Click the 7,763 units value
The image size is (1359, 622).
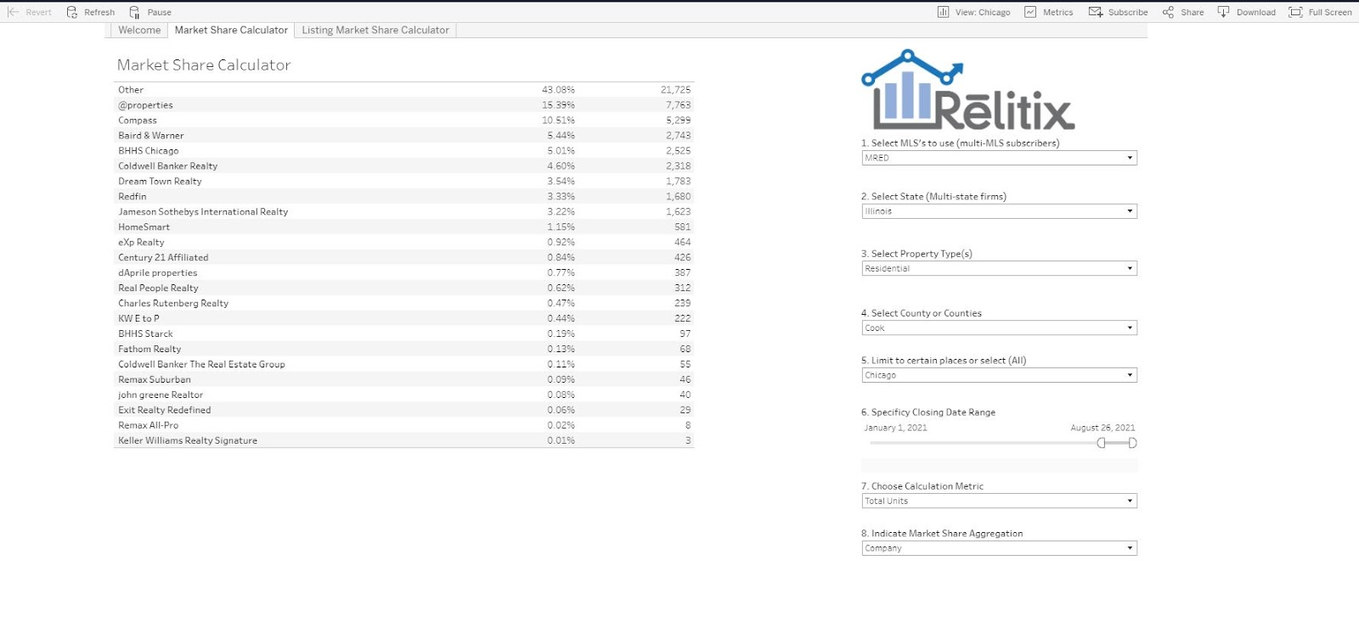click(x=679, y=105)
